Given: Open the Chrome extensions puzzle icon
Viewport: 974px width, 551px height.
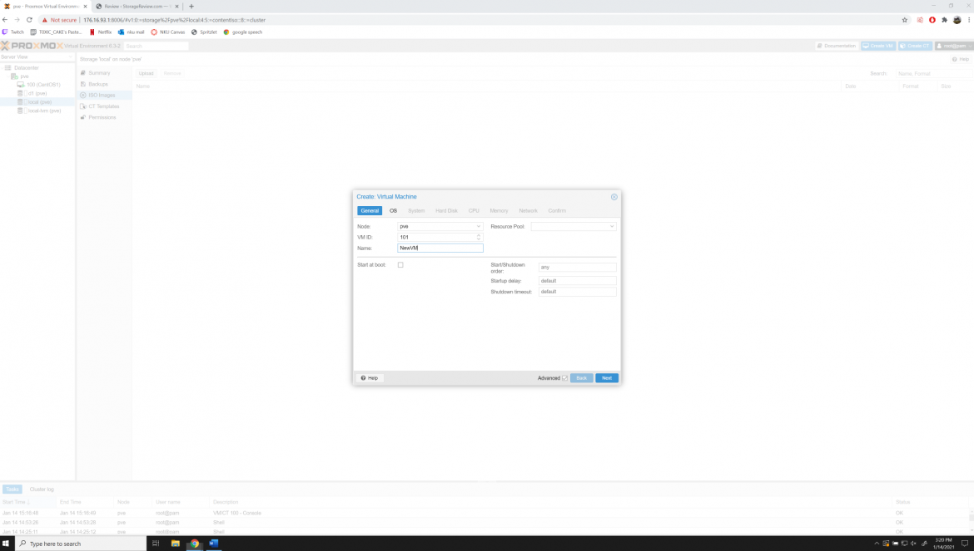Looking at the screenshot, I should [944, 20].
